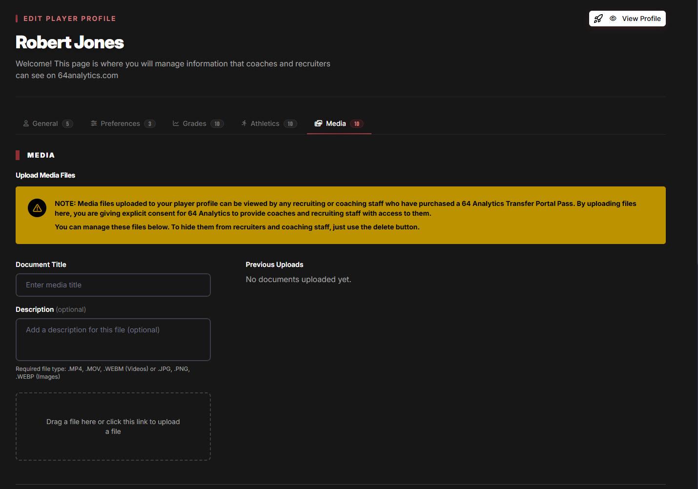This screenshot has height=489, width=698.
Task: Click the 5 count badge on the General tab
Action: (x=67, y=123)
